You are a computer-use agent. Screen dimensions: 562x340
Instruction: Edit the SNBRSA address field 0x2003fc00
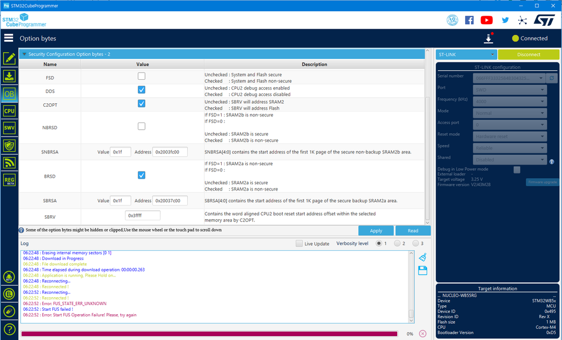coord(170,152)
